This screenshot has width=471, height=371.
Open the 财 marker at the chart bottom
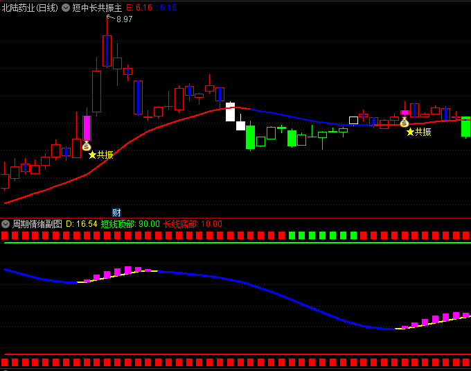click(x=116, y=213)
